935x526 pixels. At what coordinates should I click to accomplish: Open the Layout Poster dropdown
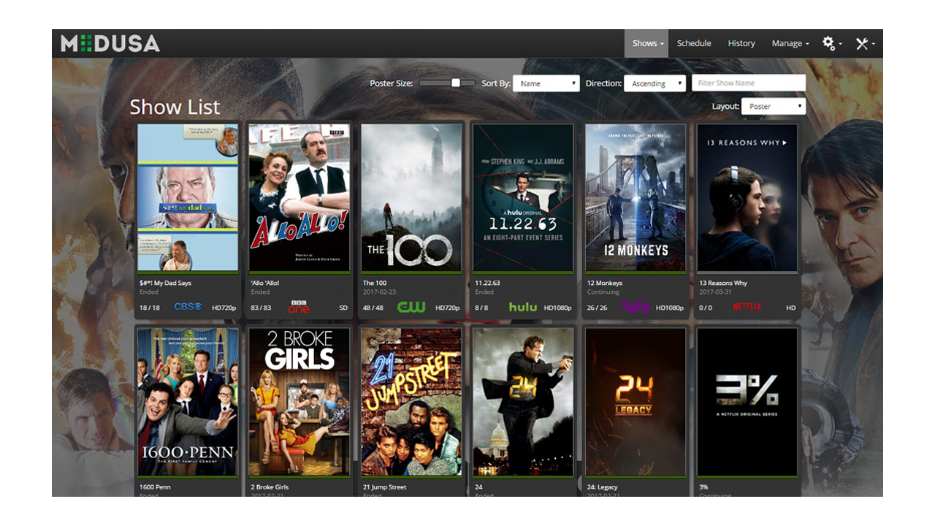click(x=773, y=107)
